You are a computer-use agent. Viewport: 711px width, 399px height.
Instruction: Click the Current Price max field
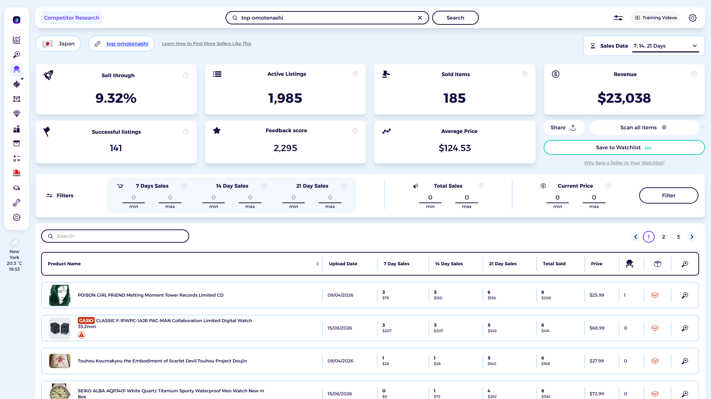tap(594, 198)
